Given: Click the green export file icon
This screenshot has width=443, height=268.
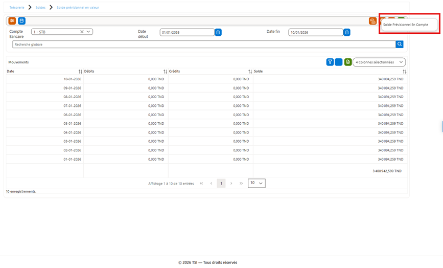Looking at the screenshot, I should [x=348, y=62].
